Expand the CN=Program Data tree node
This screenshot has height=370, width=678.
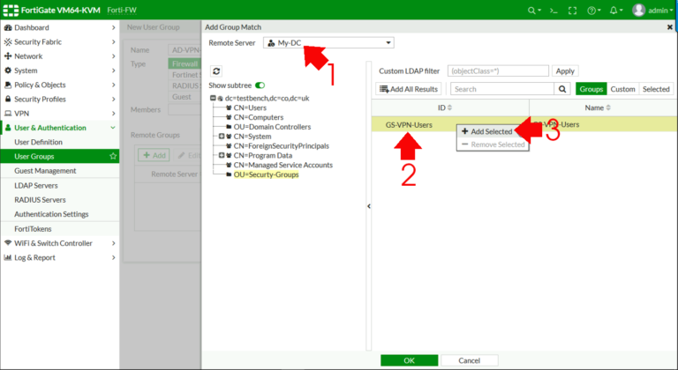tap(222, 155)
